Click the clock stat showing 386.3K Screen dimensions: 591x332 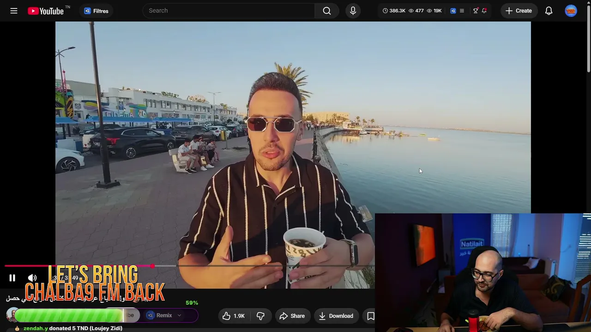(393, 11)
